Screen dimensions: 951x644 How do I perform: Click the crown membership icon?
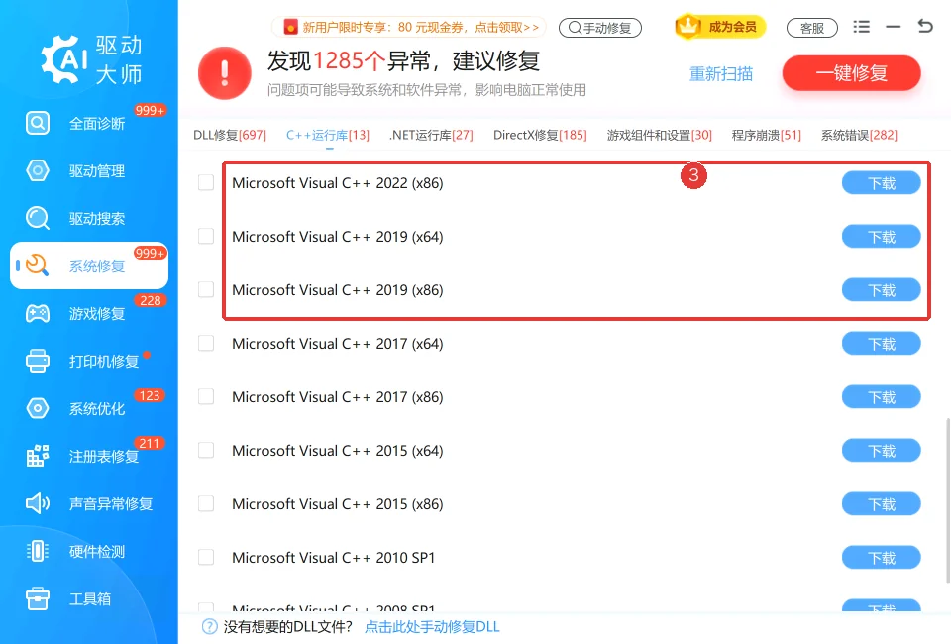pos(688,27)
